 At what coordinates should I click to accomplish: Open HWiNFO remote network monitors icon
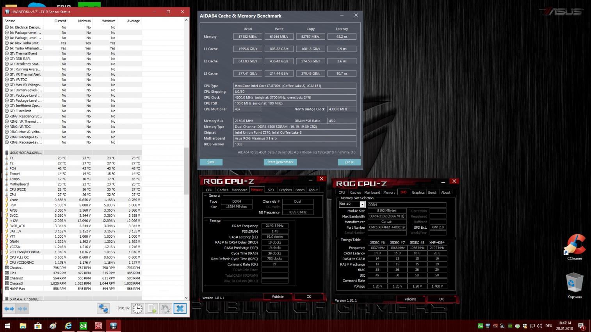pos(103,309)
